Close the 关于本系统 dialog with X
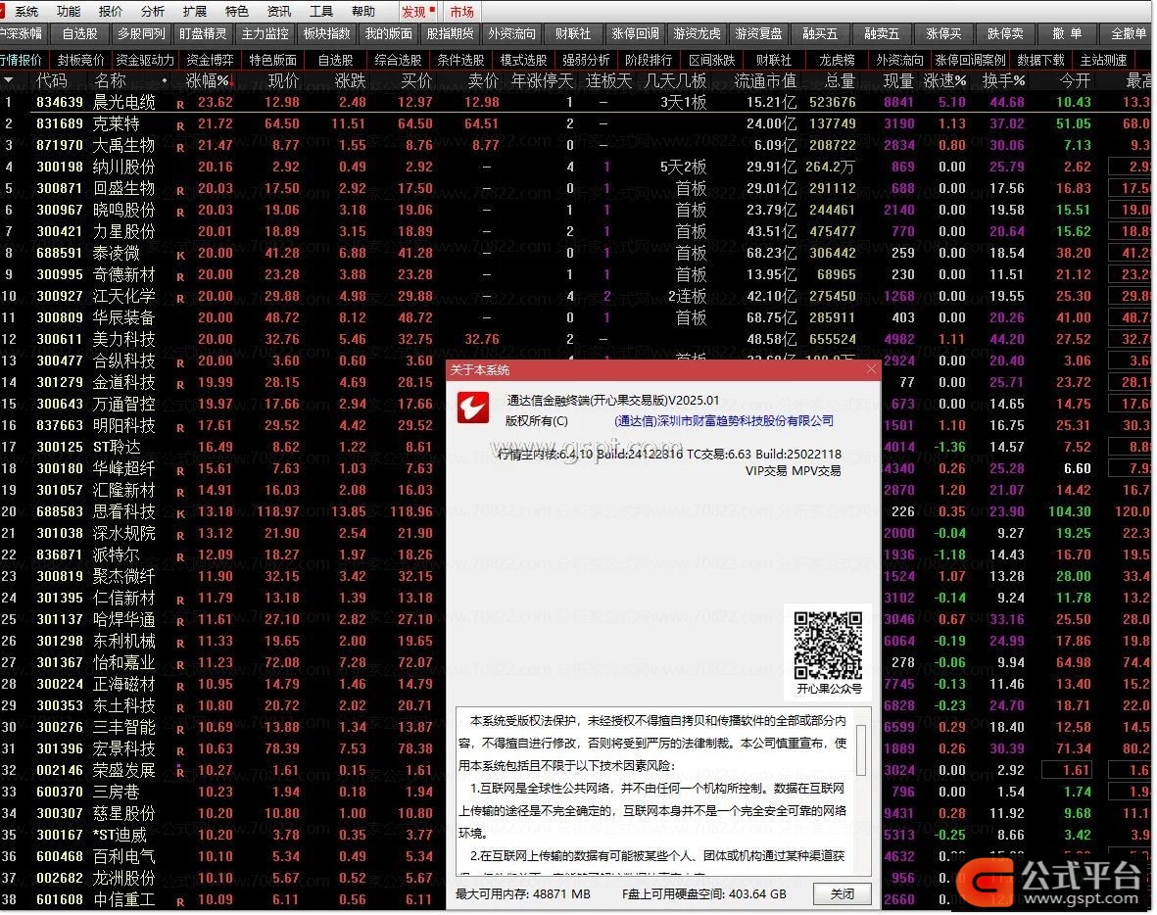Viewport: 1157px width, 915px height. tap(871, 369)
